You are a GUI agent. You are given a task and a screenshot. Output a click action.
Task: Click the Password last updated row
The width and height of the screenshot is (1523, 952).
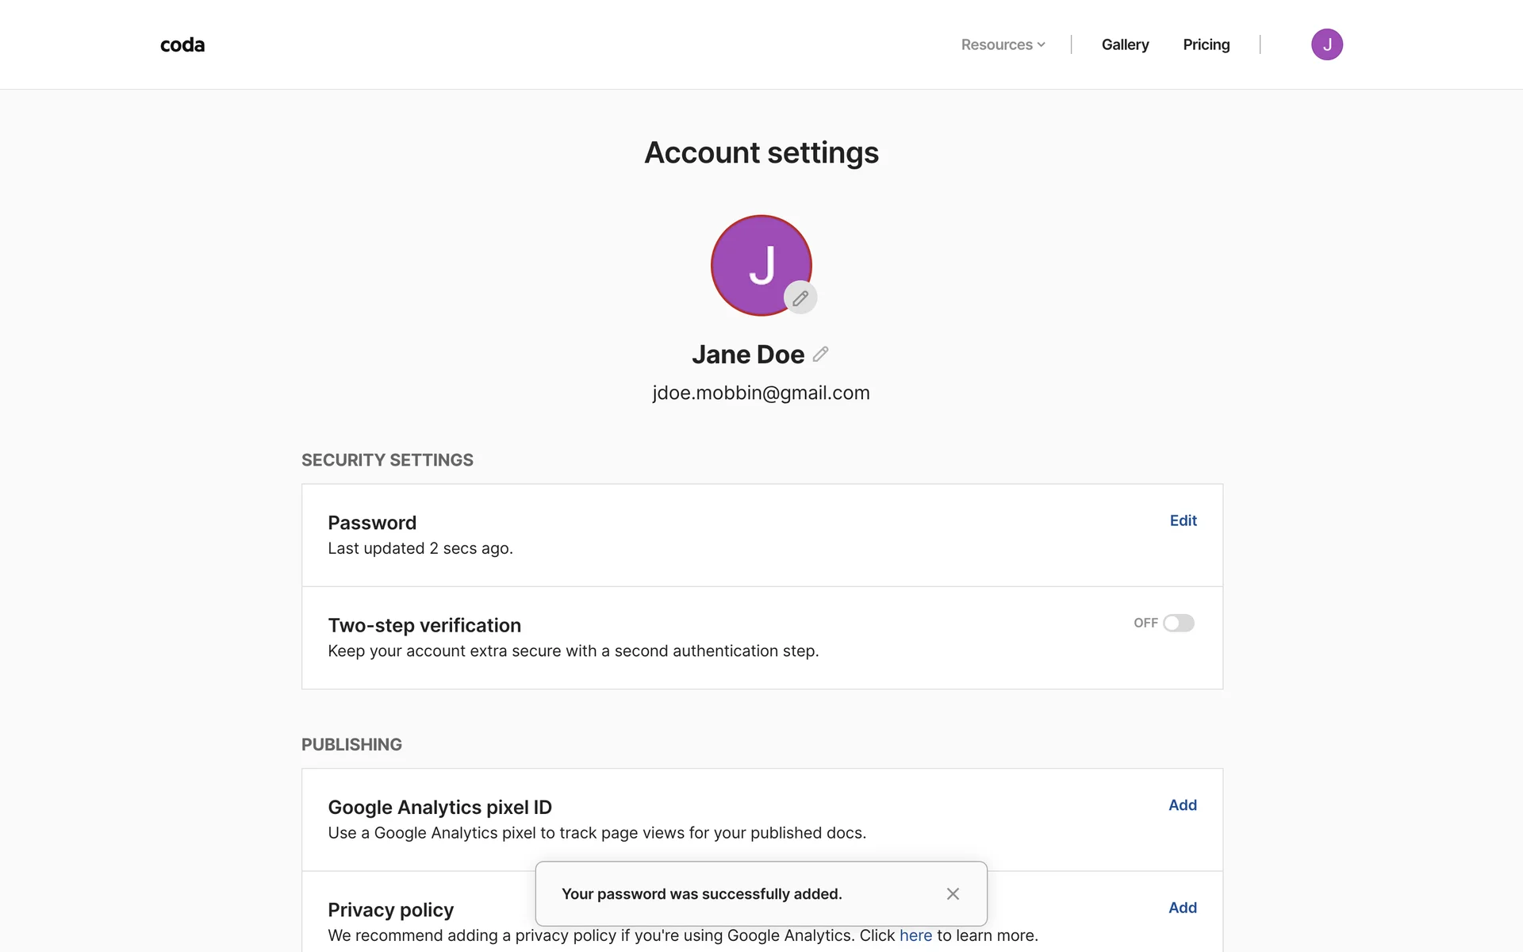(420, 548)
